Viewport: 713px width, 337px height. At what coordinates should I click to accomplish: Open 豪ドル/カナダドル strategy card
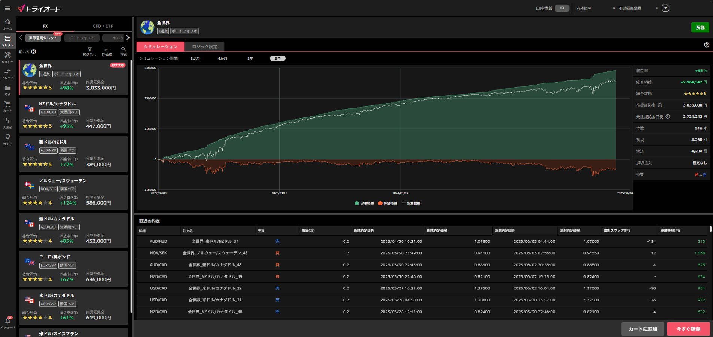[x=73, y=230]
